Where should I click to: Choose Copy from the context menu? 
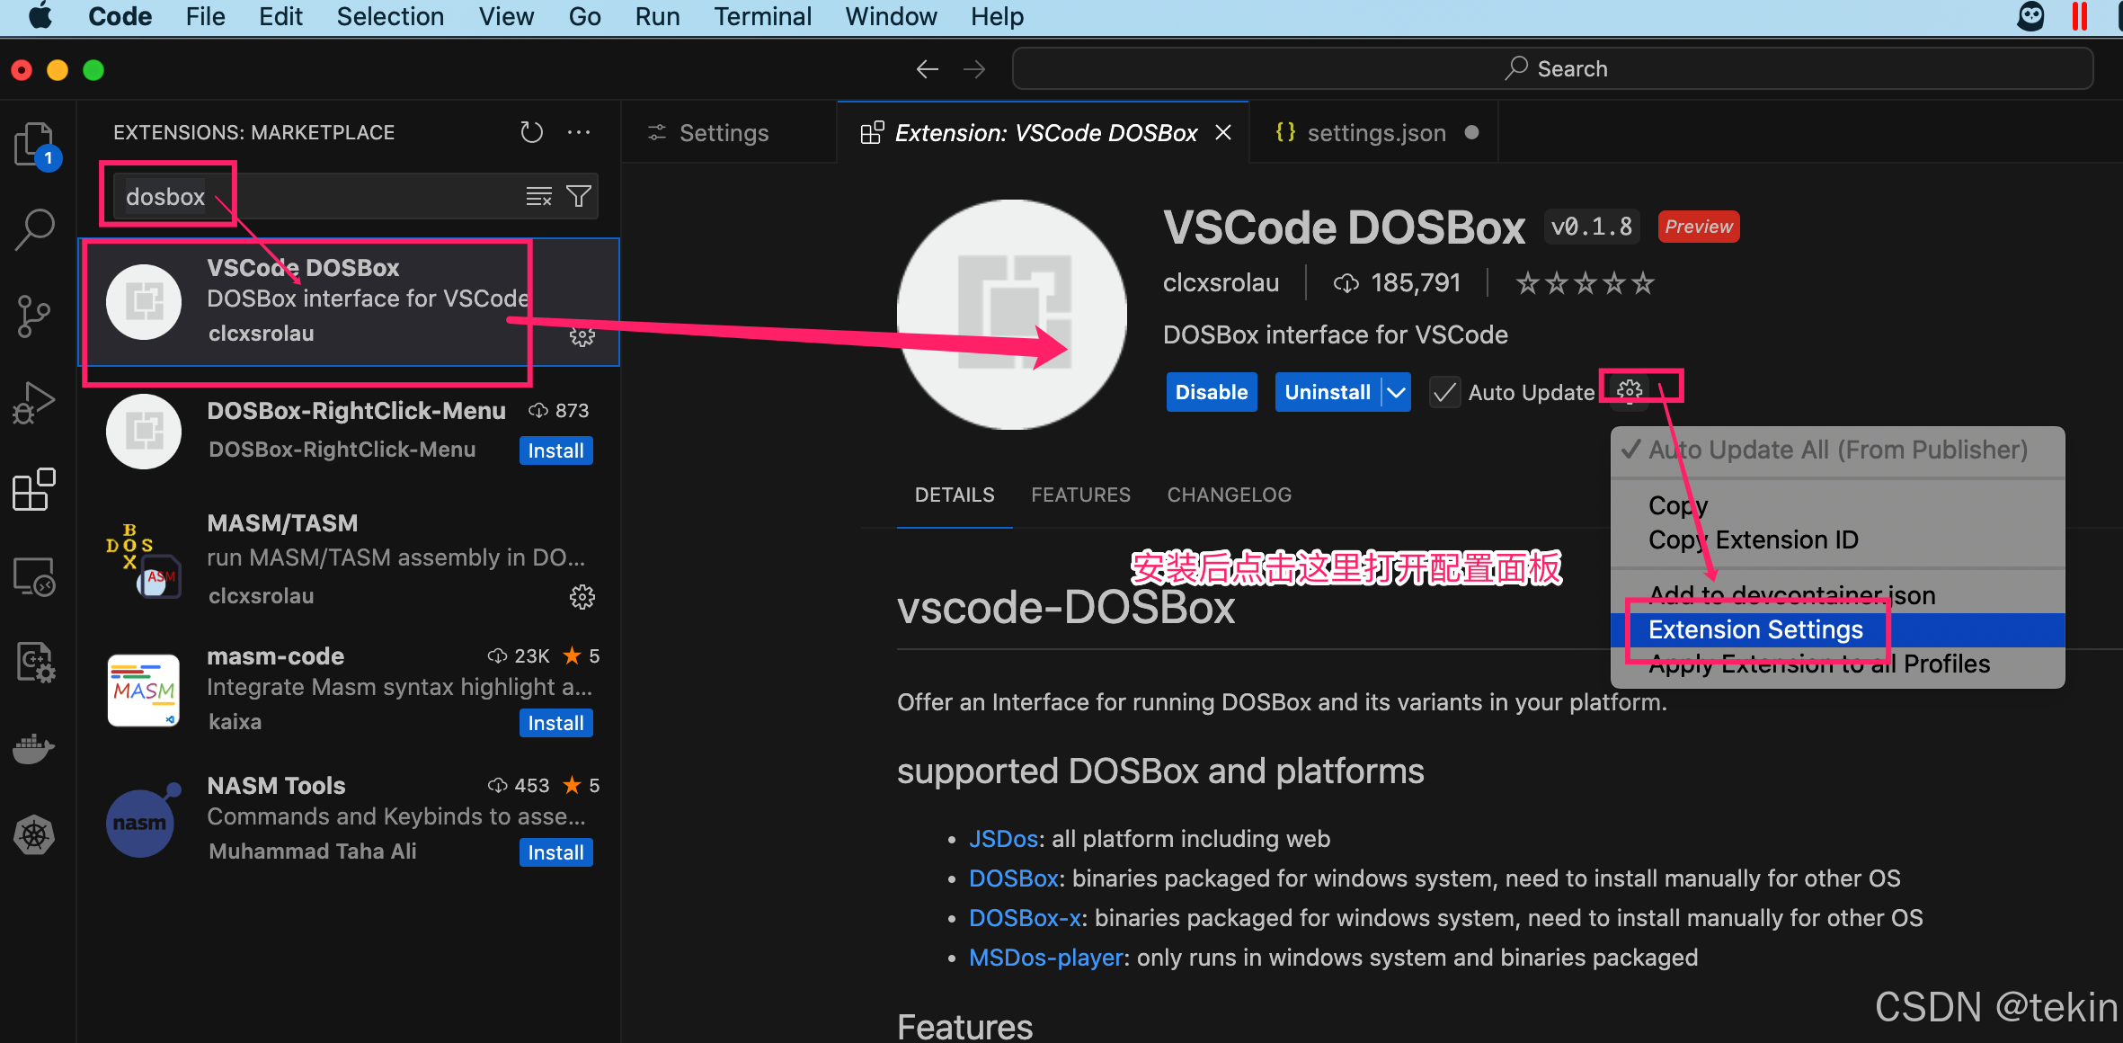pyautogui.click(x=1837, y=505)
